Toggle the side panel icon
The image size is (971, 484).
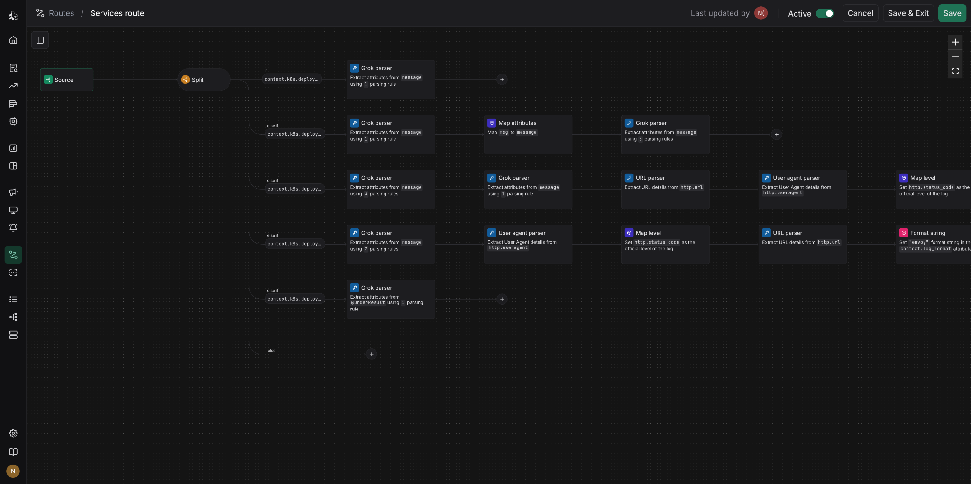[40, 40]
